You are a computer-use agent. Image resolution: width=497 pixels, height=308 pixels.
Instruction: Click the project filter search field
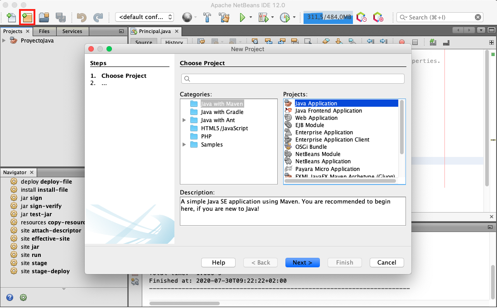coord(293,79)
